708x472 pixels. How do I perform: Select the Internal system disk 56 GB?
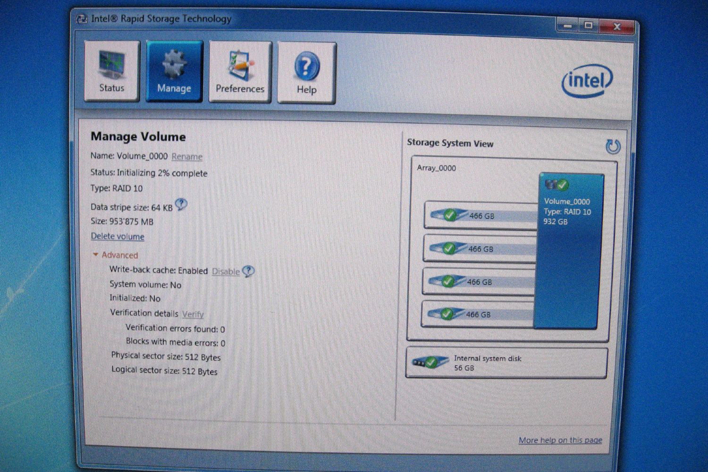click(506, 363)
